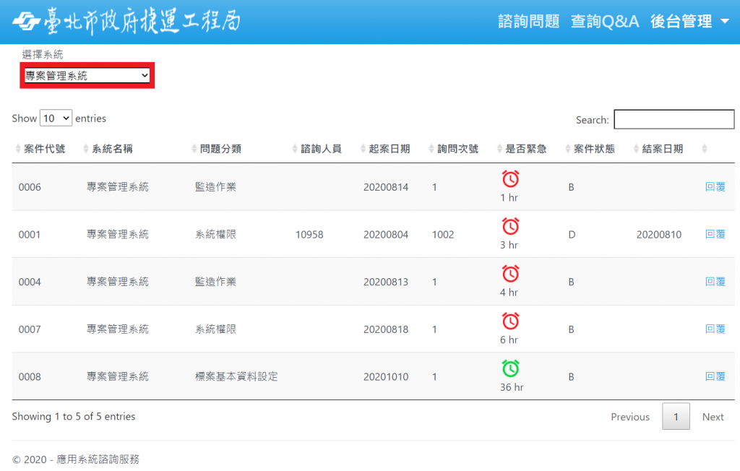Click the status D cell in row 0001
The image size is (740, 471).
pos(572,235)
